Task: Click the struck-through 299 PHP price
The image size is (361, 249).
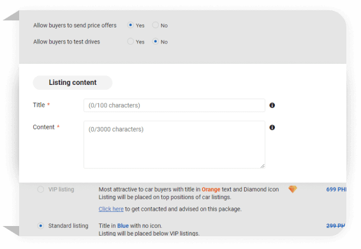Action: point(335,226)
